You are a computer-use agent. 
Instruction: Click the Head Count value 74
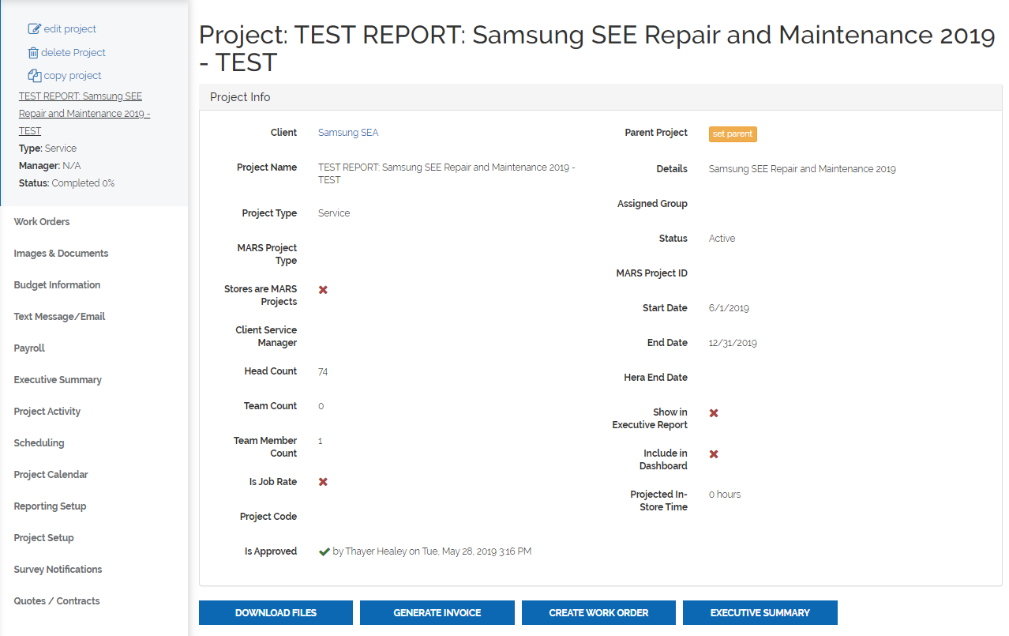click(x=323, y=371)
